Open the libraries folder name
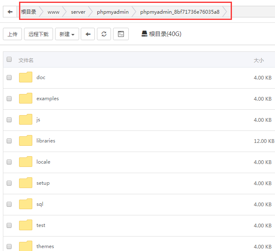The width and height of the screenshot is (275, 251). click(x=46, y=141)
